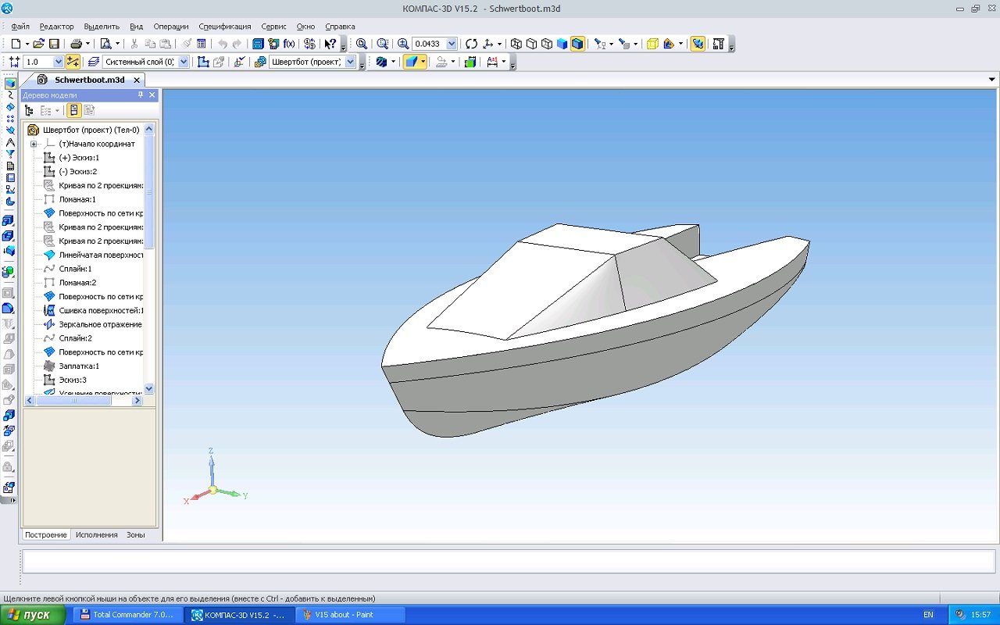
Task: Expand the Начало координат tree node
Action: (34, 144)
